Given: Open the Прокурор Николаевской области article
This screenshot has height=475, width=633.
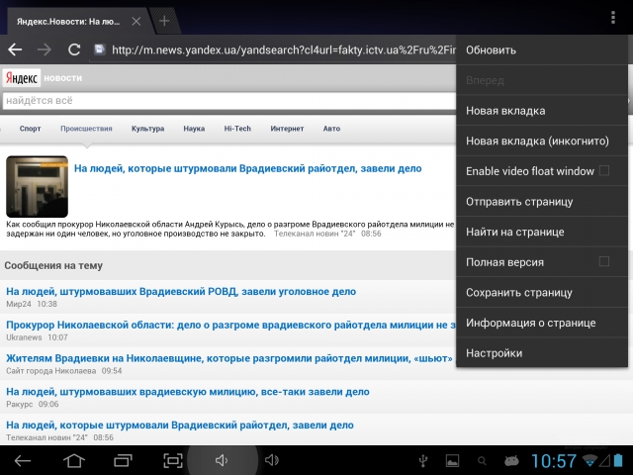Looking at the screenshot, I should coord(229,324).
